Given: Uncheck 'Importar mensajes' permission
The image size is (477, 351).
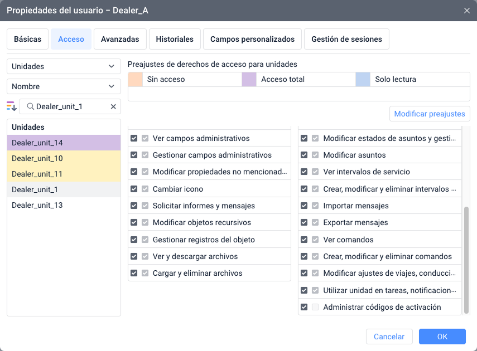Looking at the screenshot, I should 304,206.
